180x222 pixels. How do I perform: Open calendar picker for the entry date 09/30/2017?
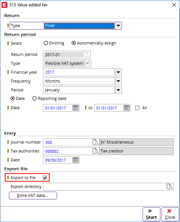[x=76, y=160]
